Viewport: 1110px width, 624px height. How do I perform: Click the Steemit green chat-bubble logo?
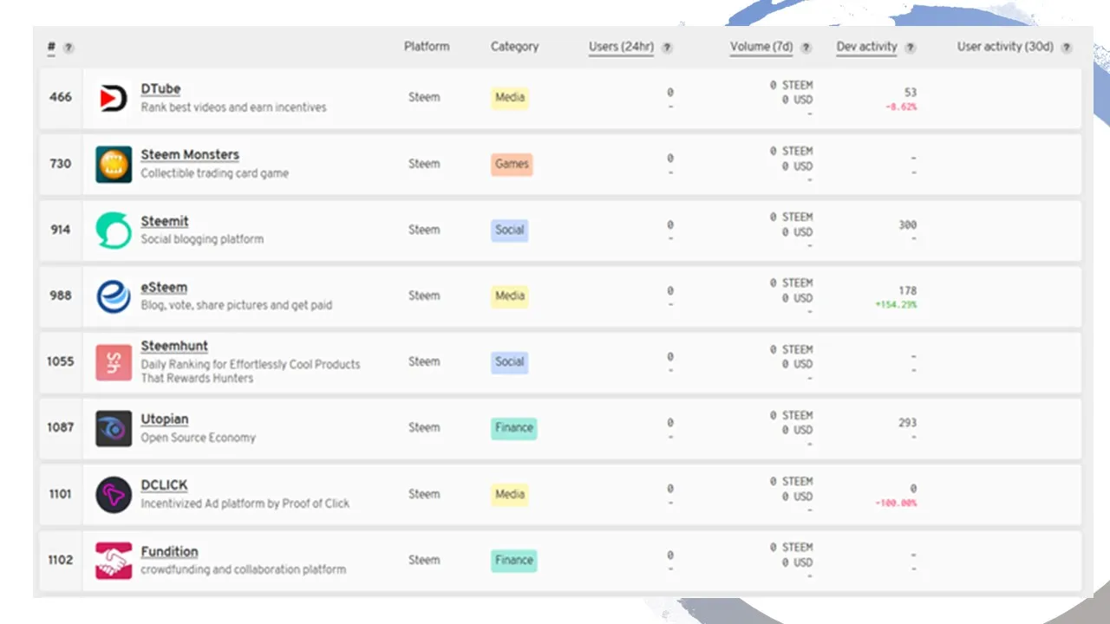point(114,230)
